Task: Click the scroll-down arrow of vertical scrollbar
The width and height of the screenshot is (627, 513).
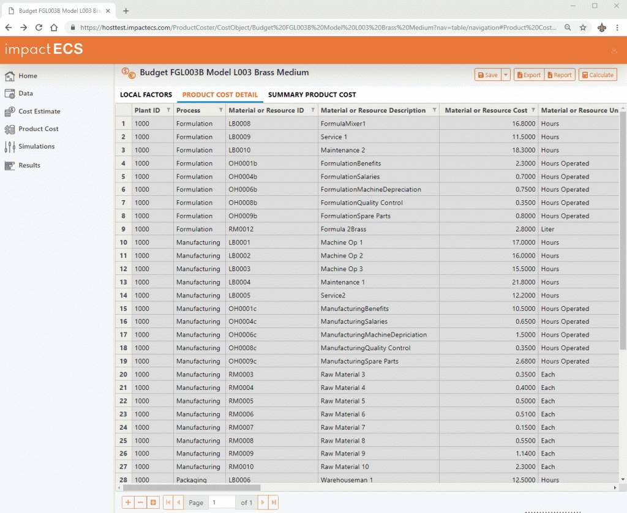Action: 623,479
